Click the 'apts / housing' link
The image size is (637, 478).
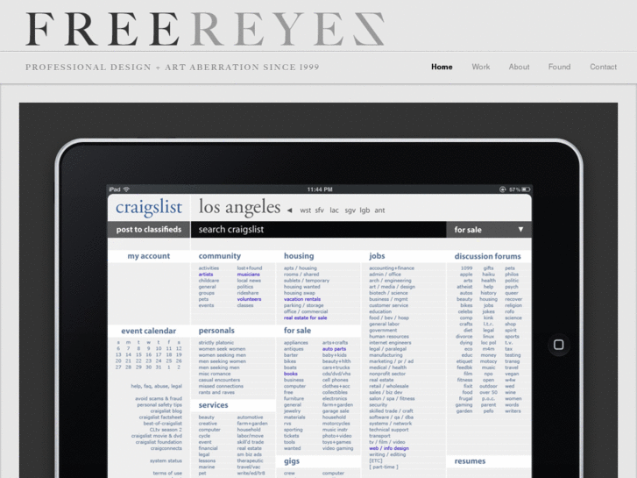[x=301, y=268]
